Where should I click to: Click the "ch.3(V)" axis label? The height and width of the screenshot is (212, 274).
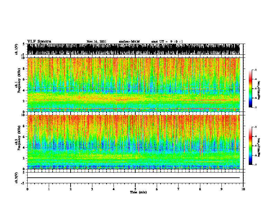[x=17, y=178]
